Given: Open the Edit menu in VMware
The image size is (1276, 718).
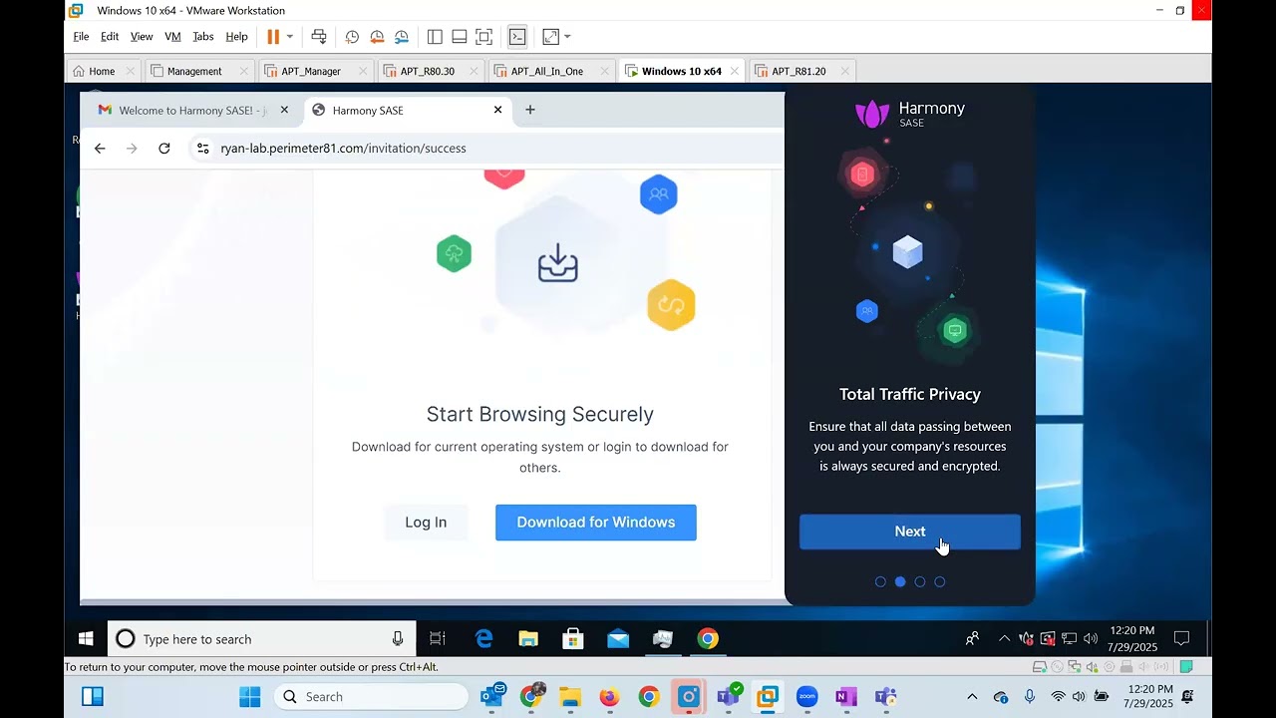Looking at the screenshot, I should (110, 37).
